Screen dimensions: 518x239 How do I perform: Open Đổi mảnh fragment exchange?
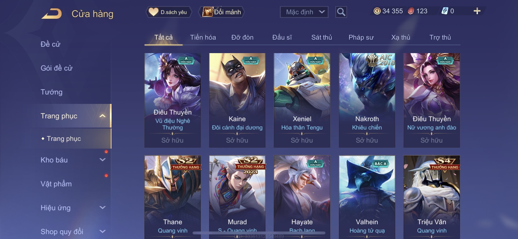click(221, 12)
